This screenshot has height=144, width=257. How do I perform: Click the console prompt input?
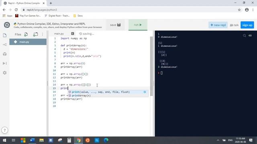pyautogui.click(x=161, y=73)
